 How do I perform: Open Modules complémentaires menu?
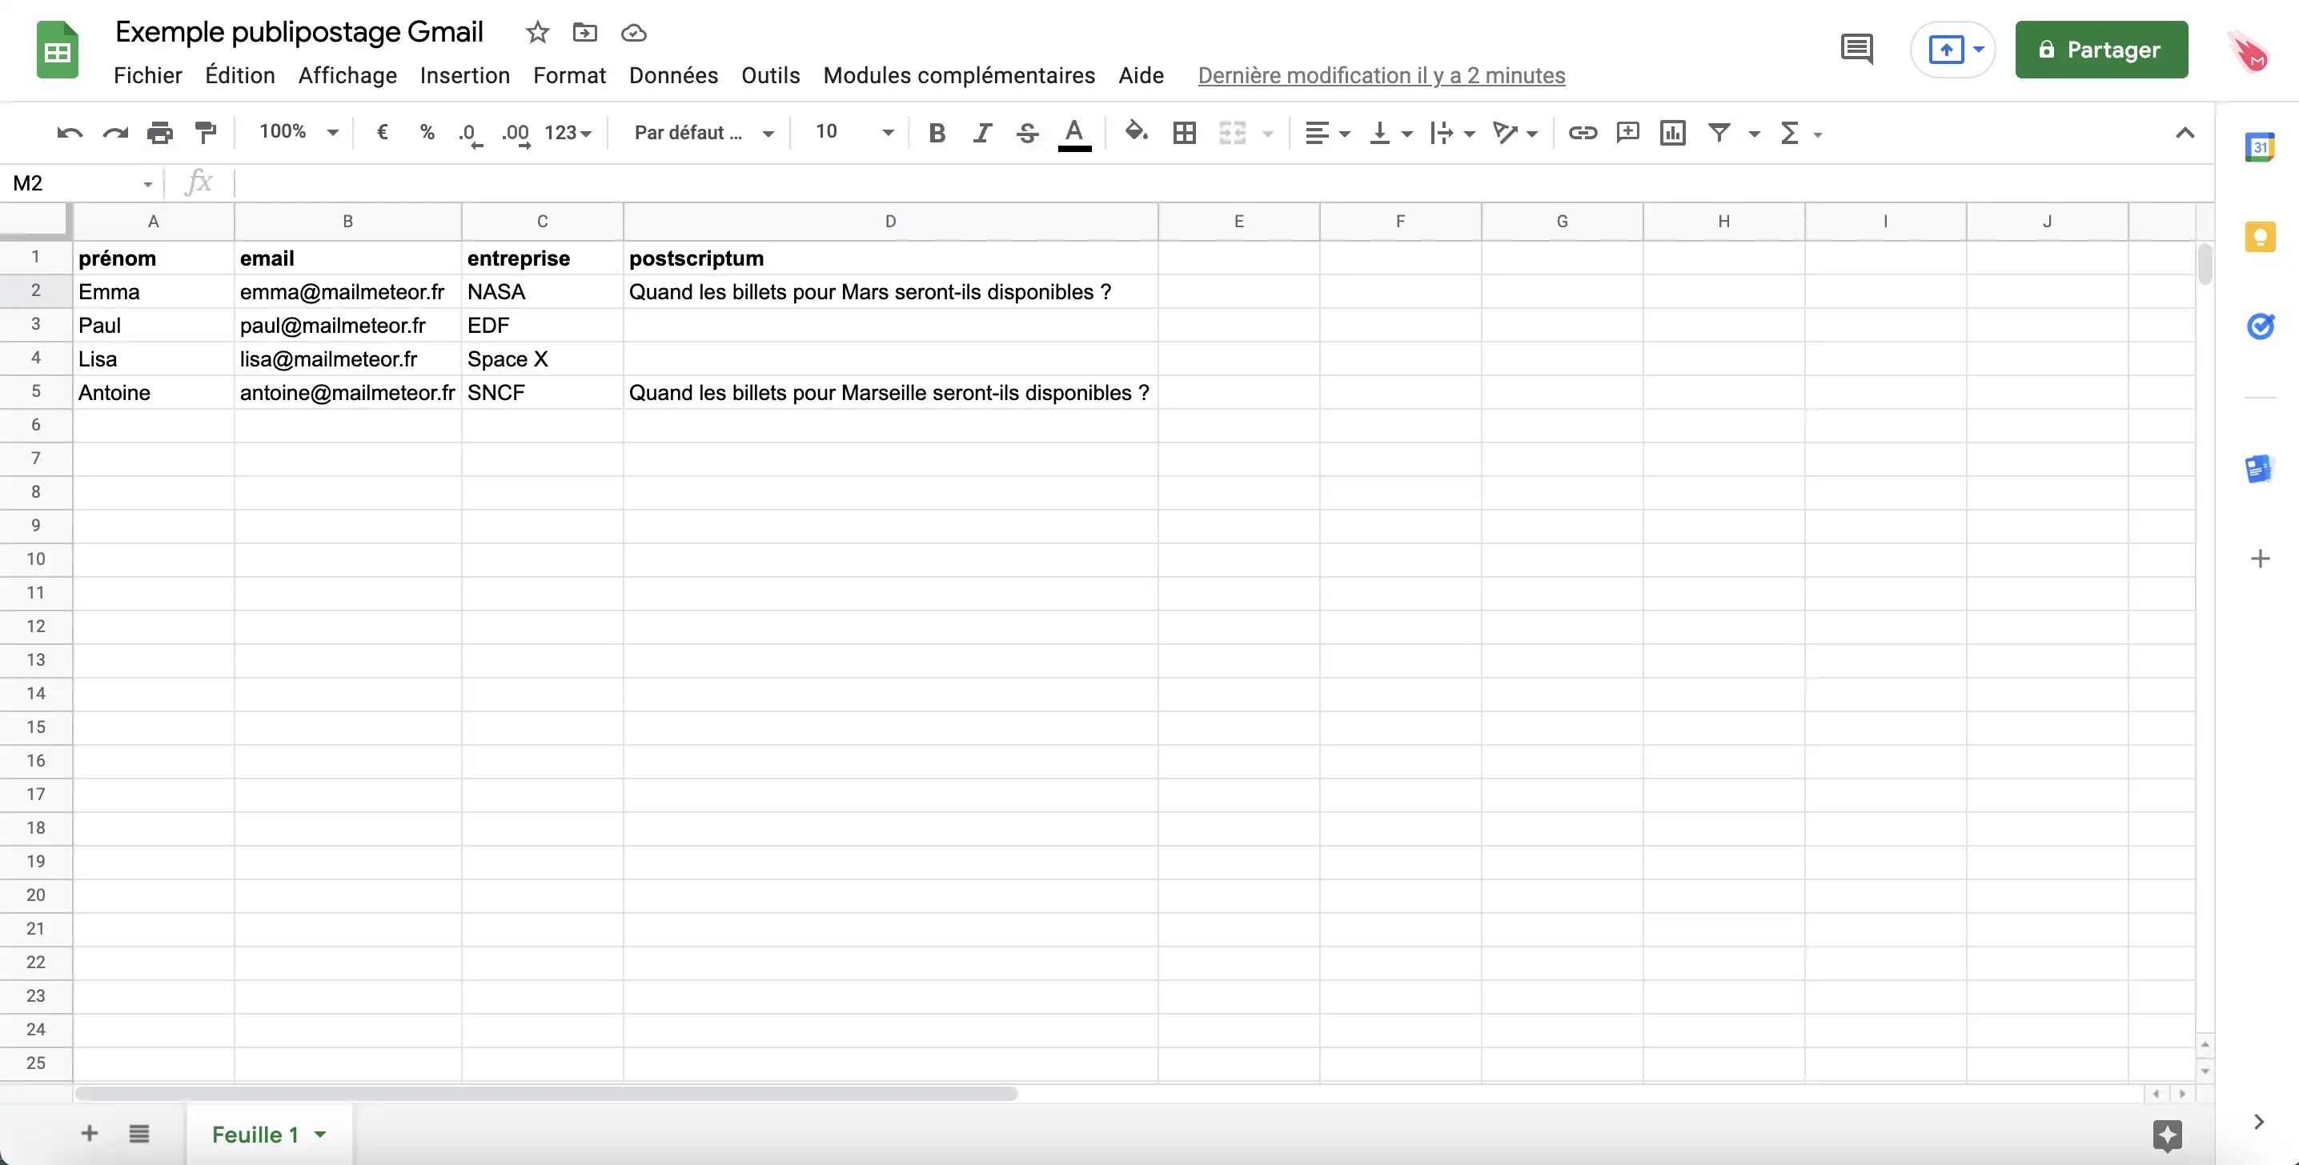coord(958,75)
